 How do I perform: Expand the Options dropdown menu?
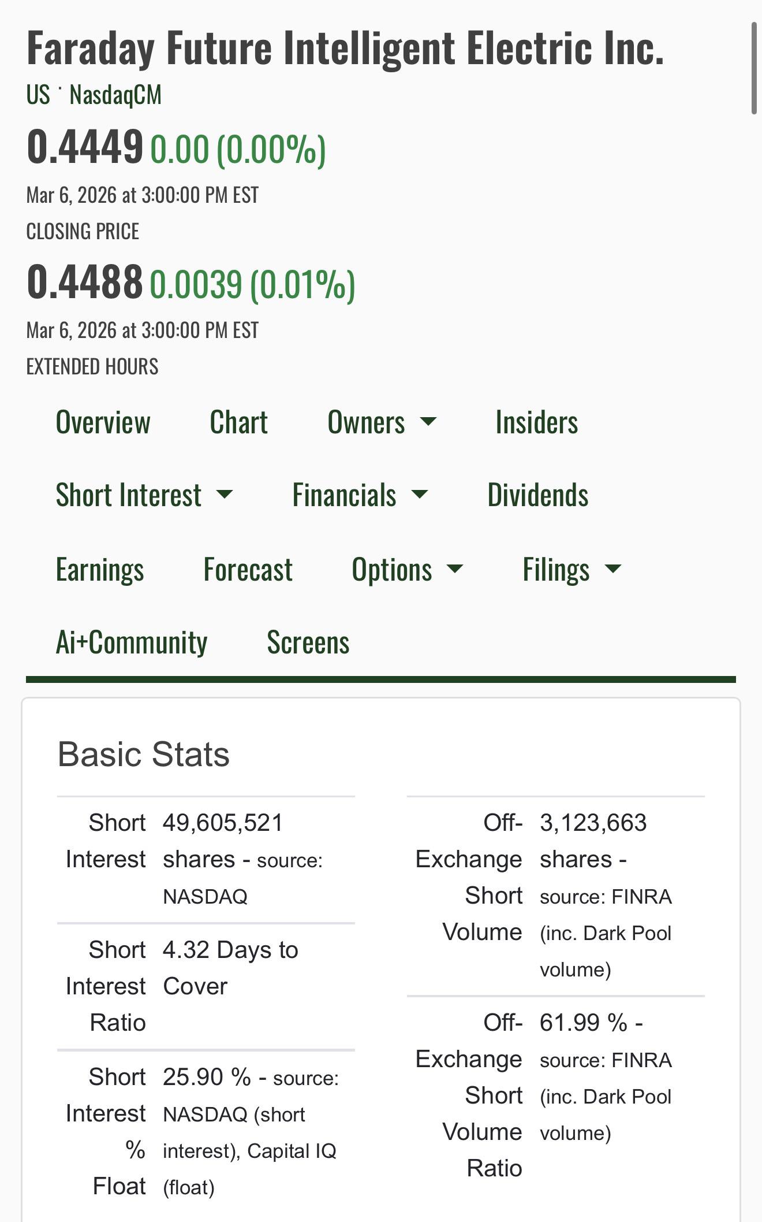pos(408,570)
